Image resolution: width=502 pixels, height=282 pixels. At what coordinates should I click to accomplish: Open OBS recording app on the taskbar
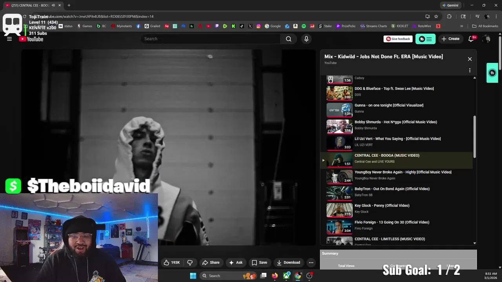[x=309, y=276]
